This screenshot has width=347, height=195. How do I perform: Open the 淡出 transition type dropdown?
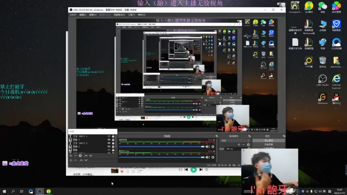[236, 140]
